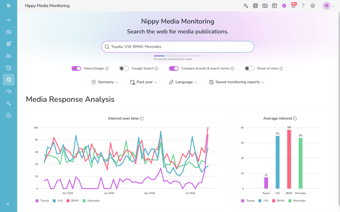Click the vertical page scrollbar

coord(339,108)
